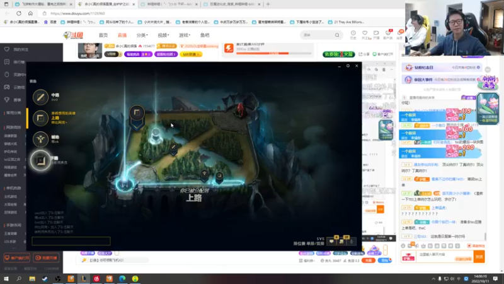Switch to the third browser tab
The width and height of the screenshot is (504, 284).
coord(169,4)
